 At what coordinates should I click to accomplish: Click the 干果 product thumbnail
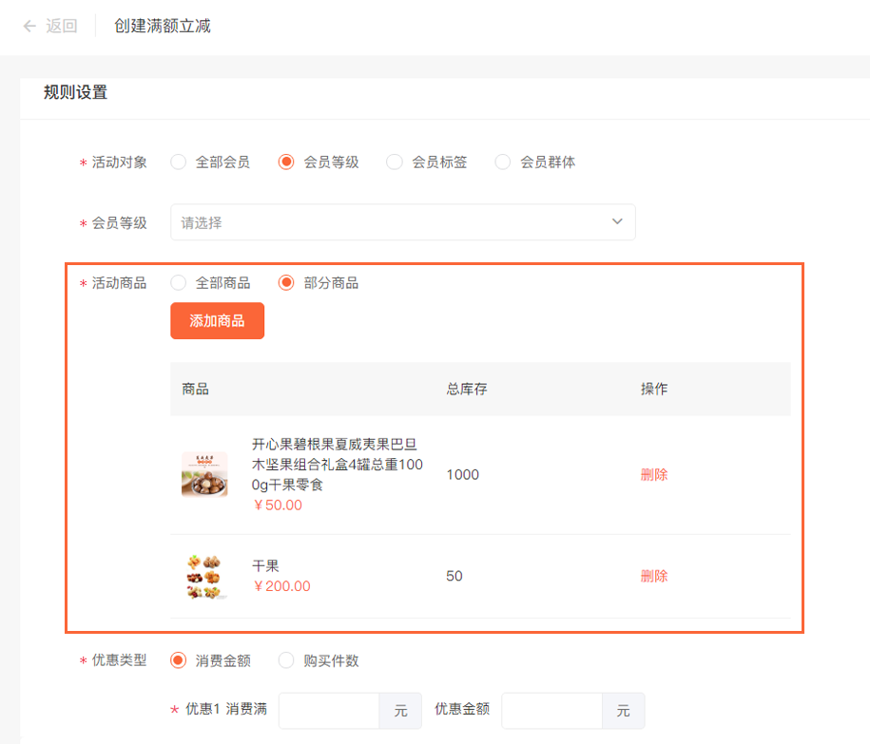[204, 576]
